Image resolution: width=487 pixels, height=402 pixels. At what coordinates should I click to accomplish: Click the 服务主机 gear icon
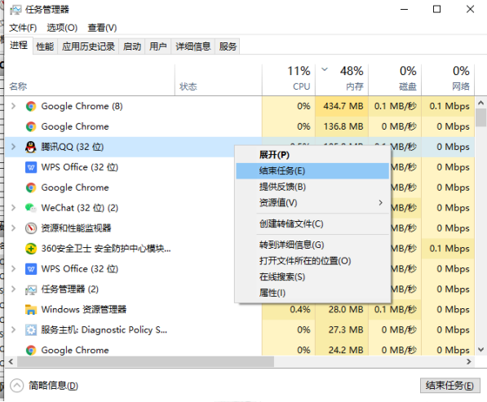coord(31,330)
